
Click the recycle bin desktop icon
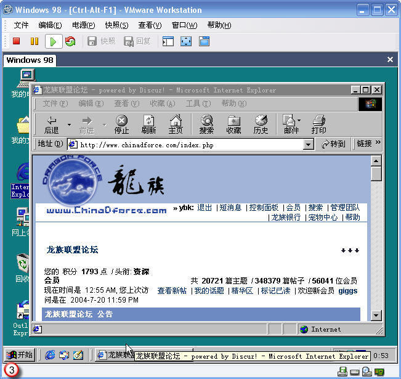click(23, 263)
